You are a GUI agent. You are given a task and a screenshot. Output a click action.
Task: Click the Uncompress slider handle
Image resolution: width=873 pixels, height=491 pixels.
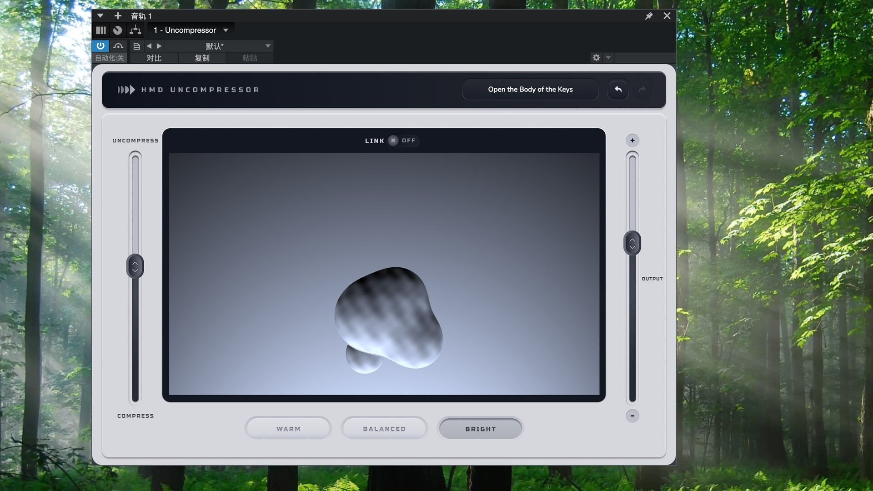tap(135, 266)
